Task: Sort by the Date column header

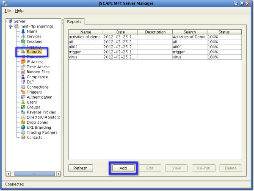Action: pos(121,32)
